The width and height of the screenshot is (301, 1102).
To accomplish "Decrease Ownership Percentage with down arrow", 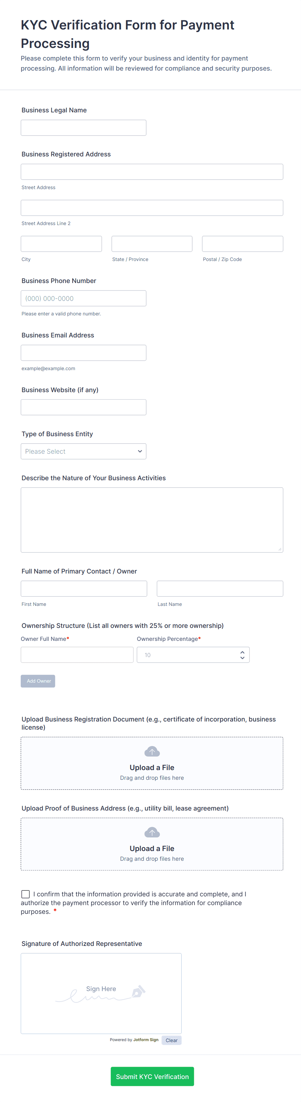I will point(242,657).
